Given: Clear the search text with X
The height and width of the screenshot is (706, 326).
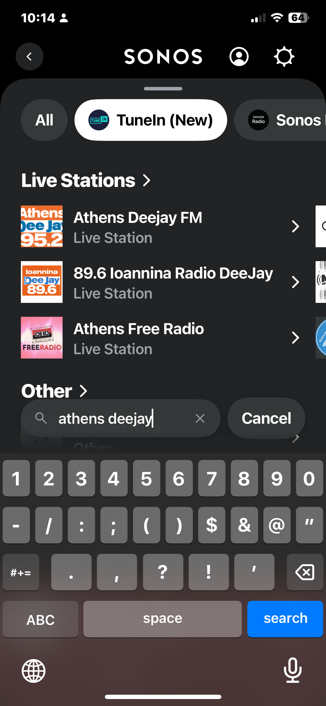Looking at the screenshot, I should tap(200, 418).
